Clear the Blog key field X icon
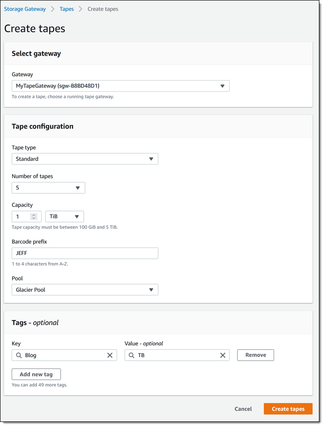The width and height of the screenshot is (324, 427). pyautogui.click(x=110, y=355)
